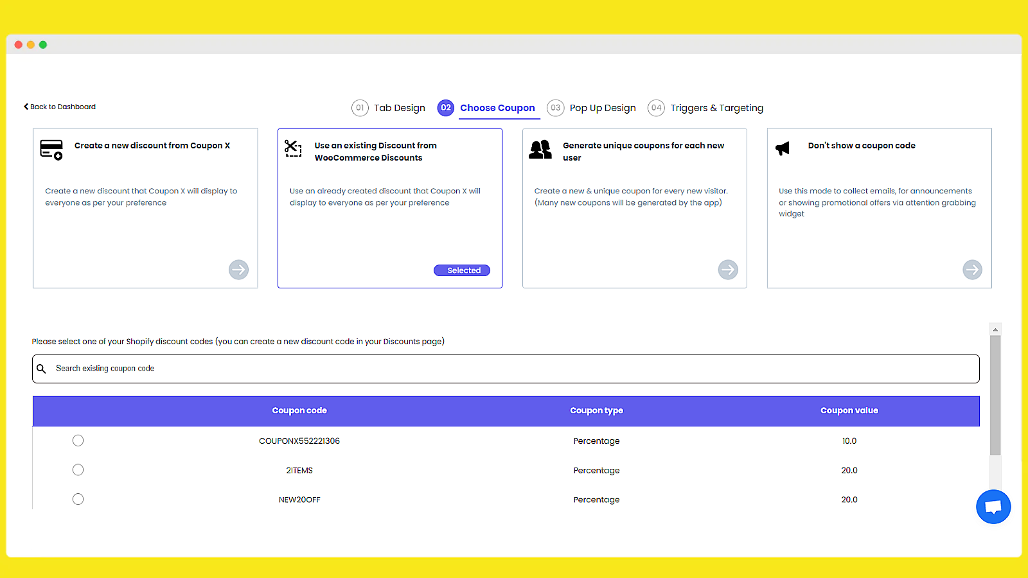
Task: Select the 2ITEMS coupon radio button
Action: (x=78, y=470)
